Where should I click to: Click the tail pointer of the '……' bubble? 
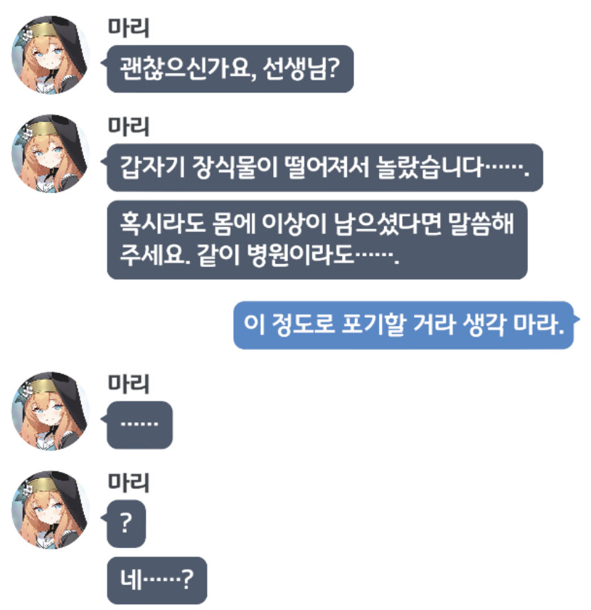(104, 419)
